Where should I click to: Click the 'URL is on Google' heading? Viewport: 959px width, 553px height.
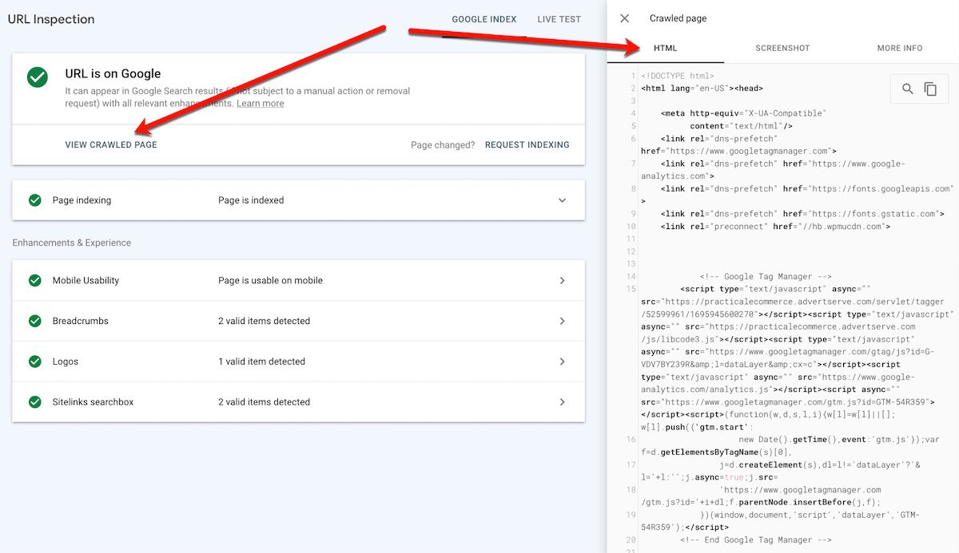pyautogui.click(x=113, y=73)
